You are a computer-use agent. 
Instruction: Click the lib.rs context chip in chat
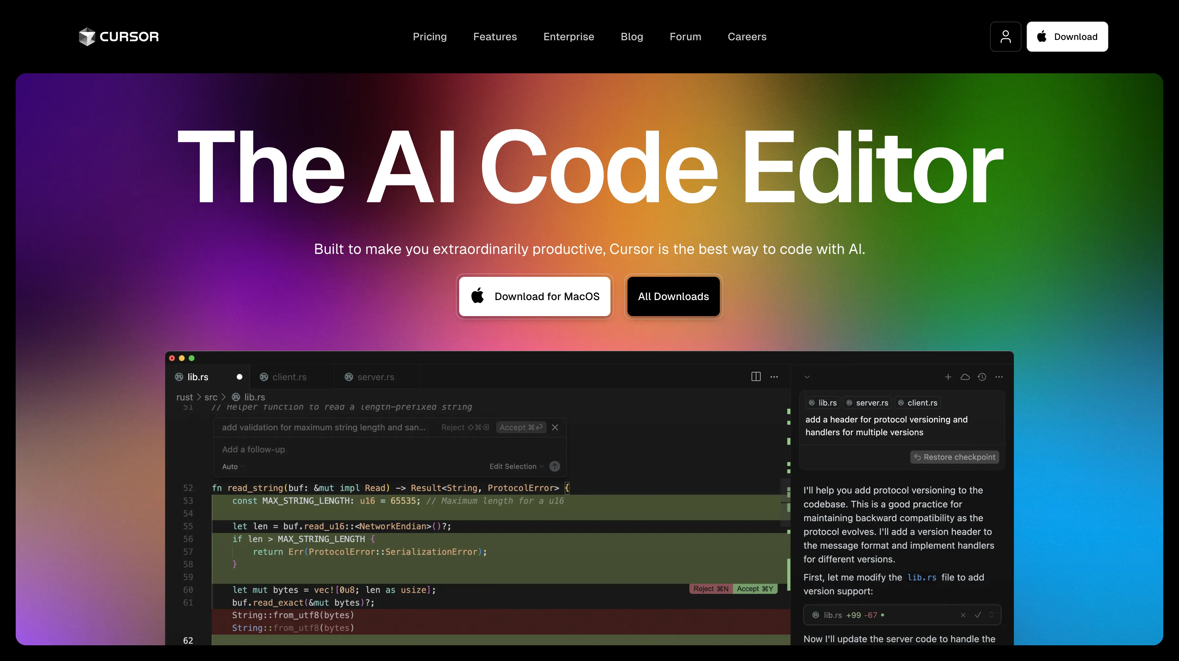click(x=822, y=402)
